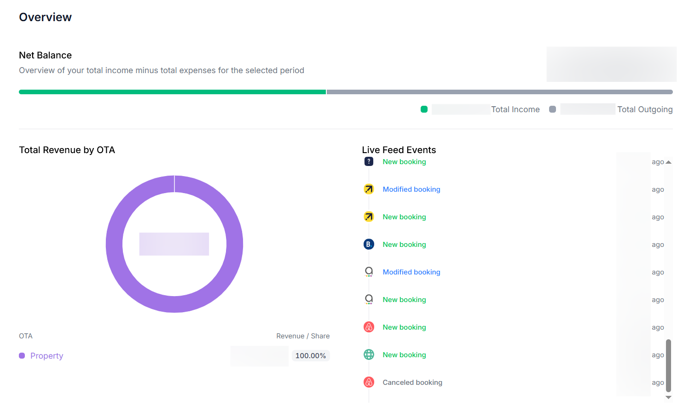Click the Airbnb icon beside New booking
The width and height of the screenshot is (689, 417).
369,327
